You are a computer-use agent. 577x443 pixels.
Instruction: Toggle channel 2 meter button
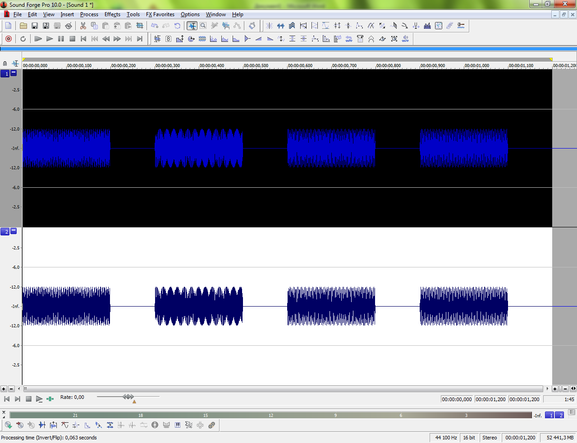[560, 415]
